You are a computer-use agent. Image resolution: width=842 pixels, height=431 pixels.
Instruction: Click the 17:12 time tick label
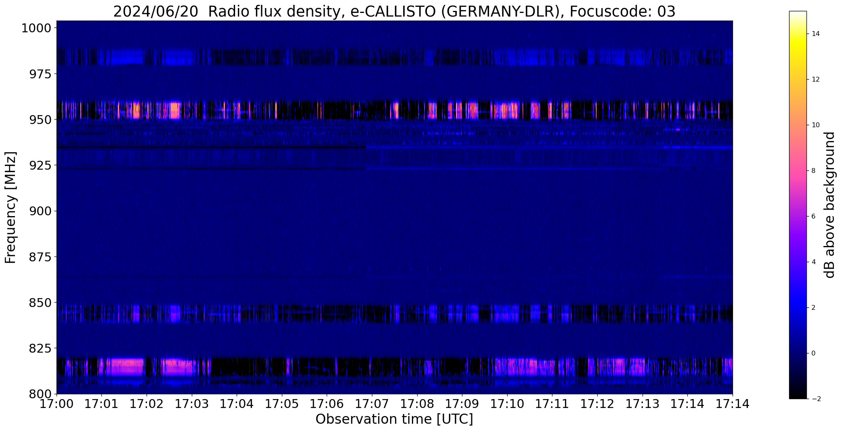[597, 404]
